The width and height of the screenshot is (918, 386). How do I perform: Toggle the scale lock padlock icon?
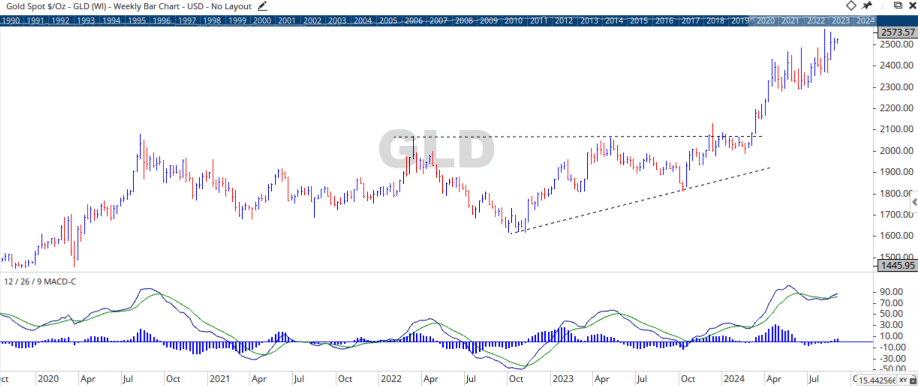pos(912,380)
